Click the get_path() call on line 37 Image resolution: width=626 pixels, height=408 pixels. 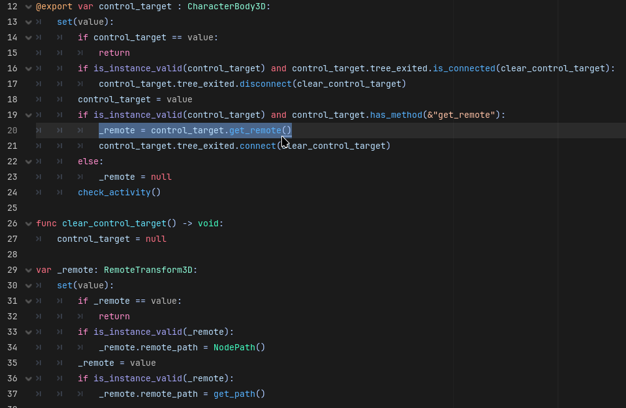240,394
